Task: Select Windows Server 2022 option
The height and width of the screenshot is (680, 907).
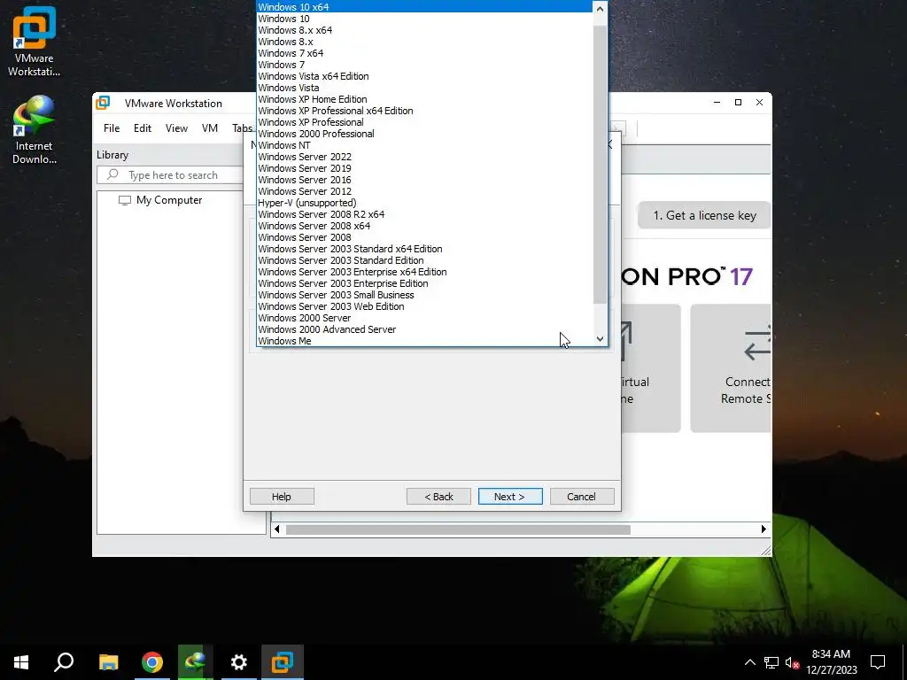Action: click(x=424, y=157)
